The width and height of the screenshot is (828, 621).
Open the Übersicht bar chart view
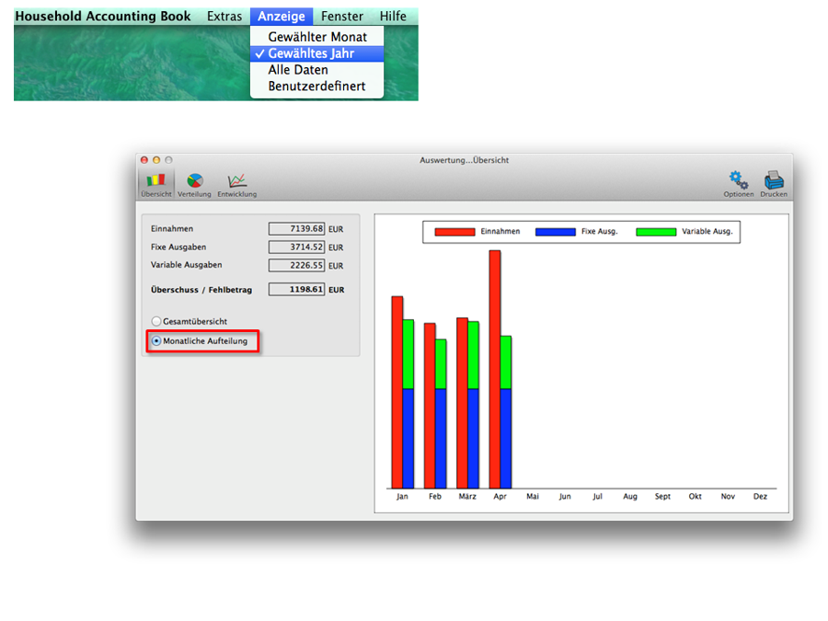pyautogui.click(x=155, y=182)
